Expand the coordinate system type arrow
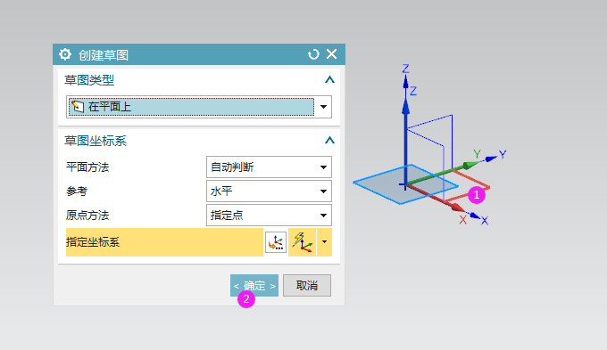The width and height of the screenshot is (607, 350). click(324, 242)
